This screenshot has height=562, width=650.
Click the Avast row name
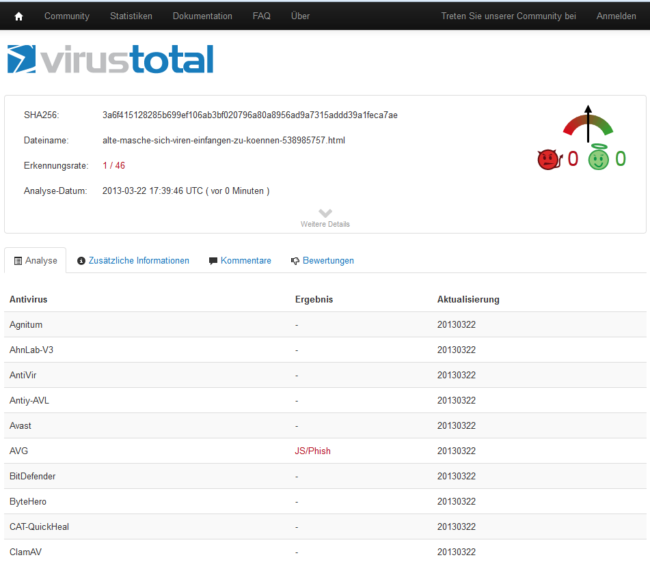[x=21, y=425]
